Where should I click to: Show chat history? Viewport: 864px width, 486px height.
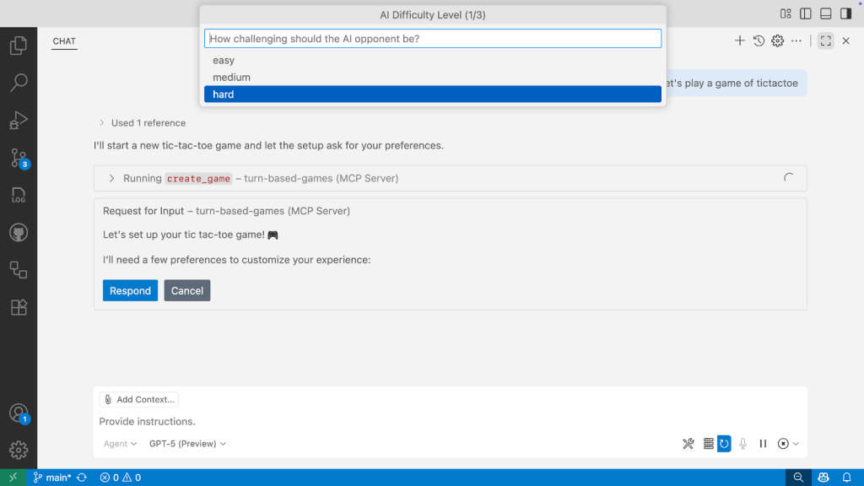click(x=759, y=40)
